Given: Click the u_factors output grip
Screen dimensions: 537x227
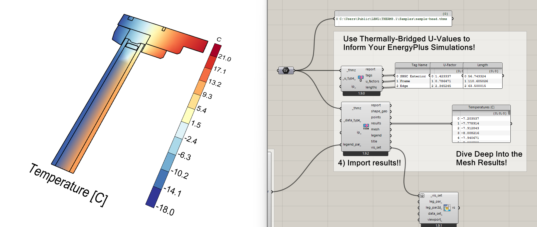Looking at the screenshot, I should pos(383,82).
